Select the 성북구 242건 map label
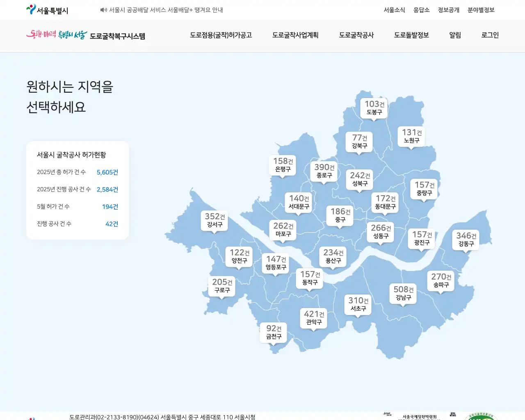Image resolution: width=525 pixels, height=420 pixels. point(360,179)
